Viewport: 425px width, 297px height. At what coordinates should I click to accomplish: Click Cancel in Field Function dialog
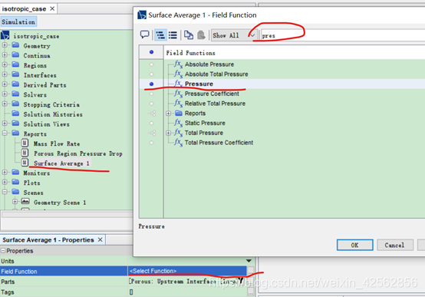394,245
